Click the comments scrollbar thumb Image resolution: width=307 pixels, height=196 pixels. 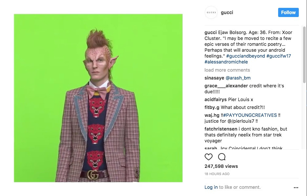click(x=304, y=55)
